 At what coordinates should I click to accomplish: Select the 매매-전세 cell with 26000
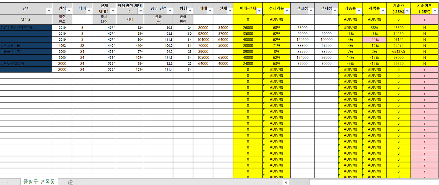248,28
